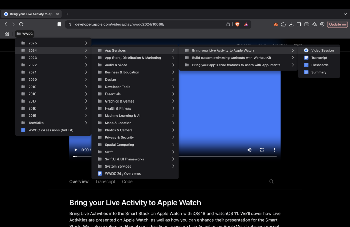Expand Business & Education chevron
This screenshot has height=227, width=350.
173,72
